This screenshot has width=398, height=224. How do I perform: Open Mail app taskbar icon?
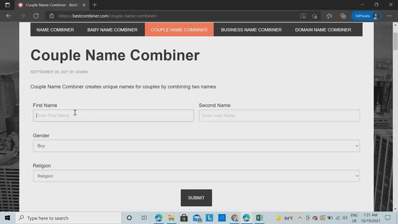click(x=197, y=218)
